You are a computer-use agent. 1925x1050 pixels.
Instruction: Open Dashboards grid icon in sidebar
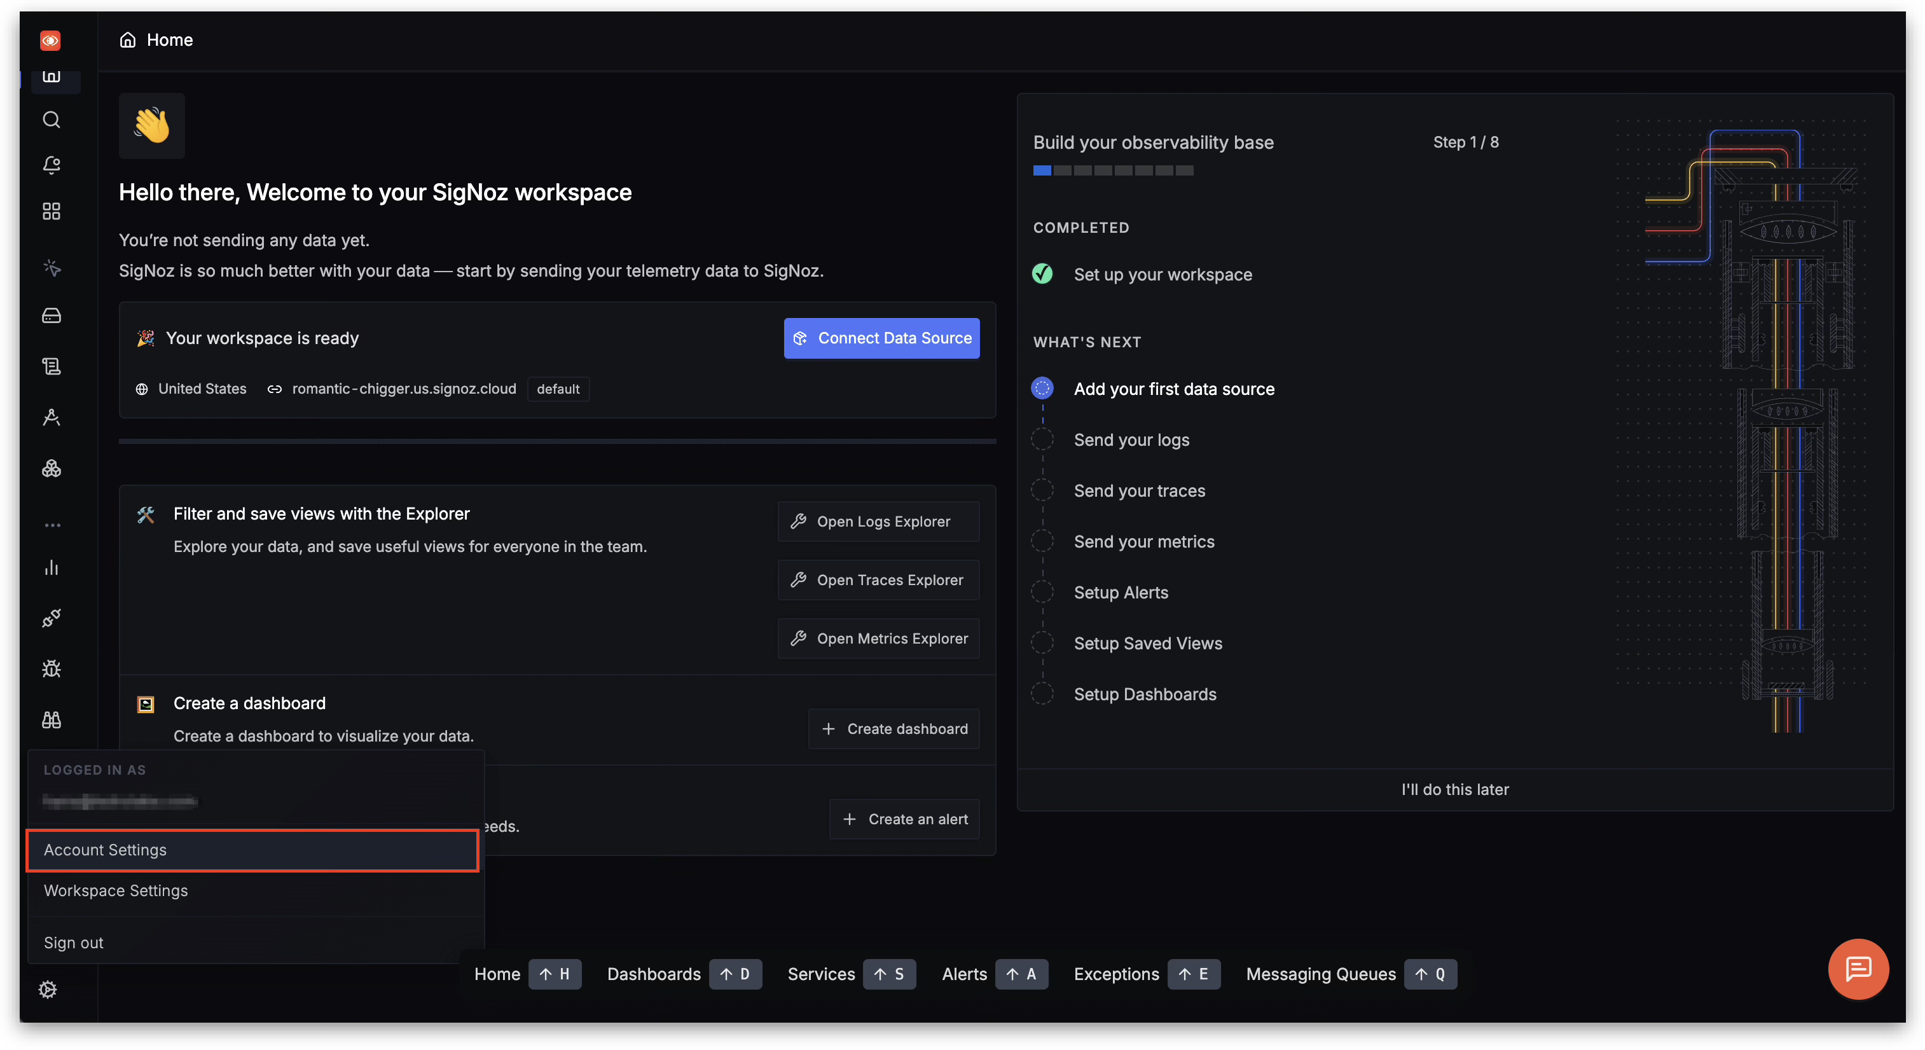click(51, 212)
